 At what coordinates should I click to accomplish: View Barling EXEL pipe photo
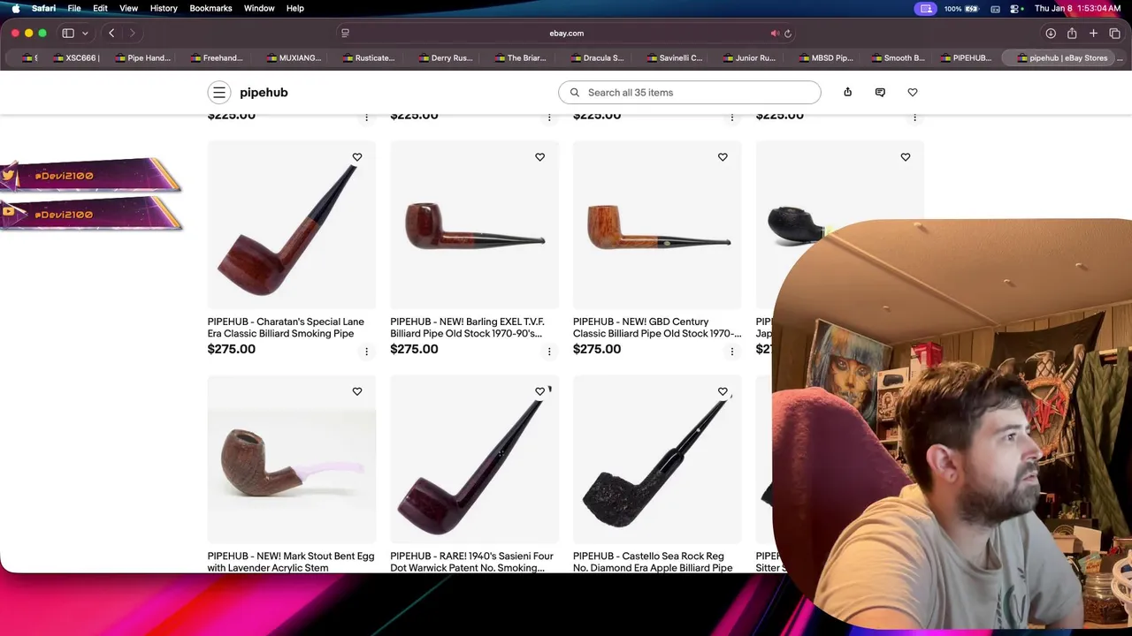(x=474, y=225)
